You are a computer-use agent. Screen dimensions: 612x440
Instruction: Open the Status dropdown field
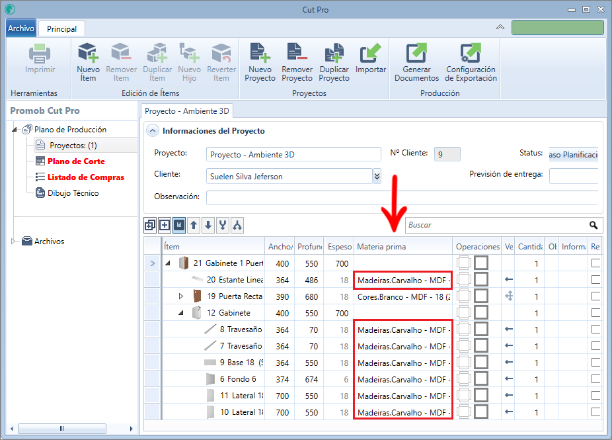click(x=574, y=154)
